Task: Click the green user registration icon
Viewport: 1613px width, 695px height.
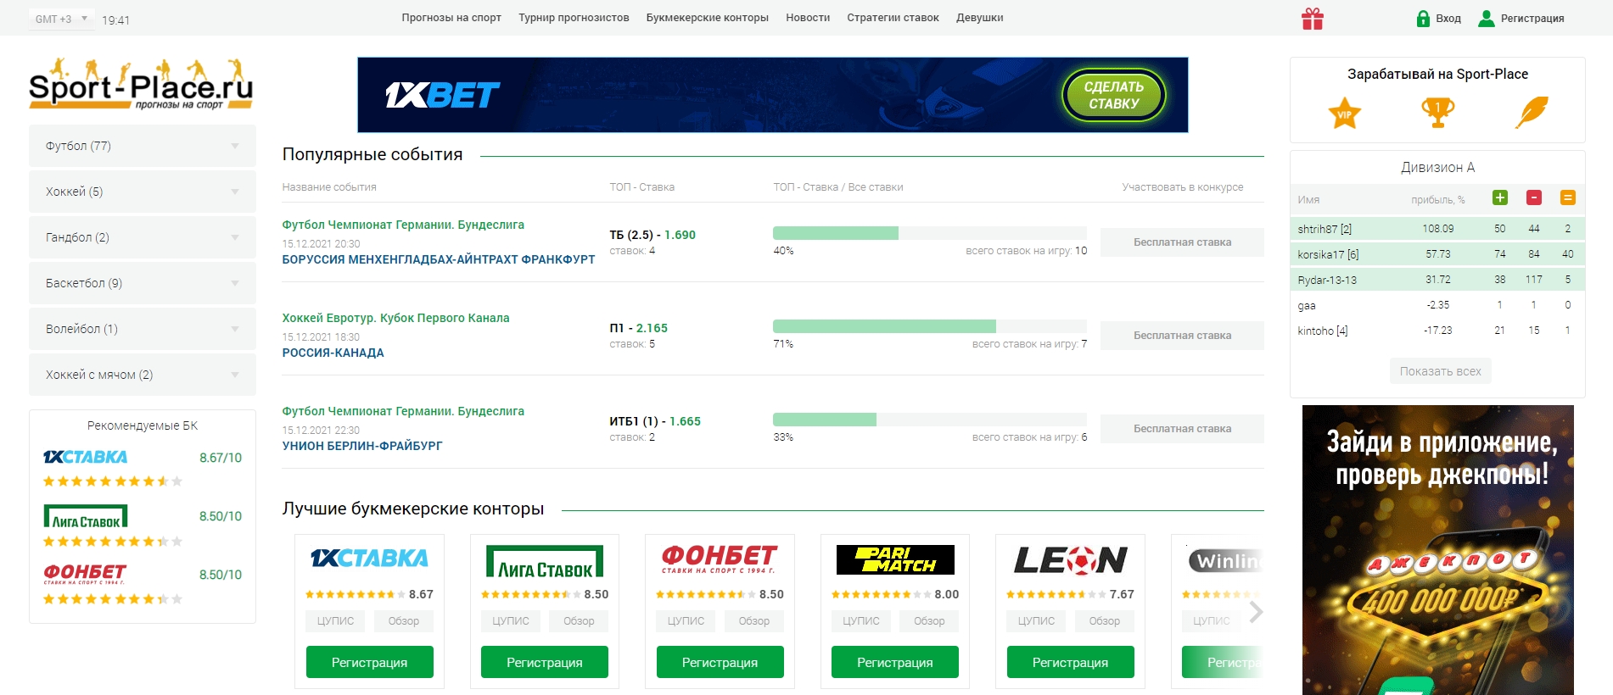Action: point(1486,19)
